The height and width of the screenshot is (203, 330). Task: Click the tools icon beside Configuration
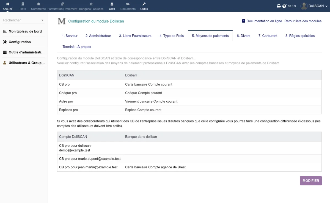click(5, 42)
